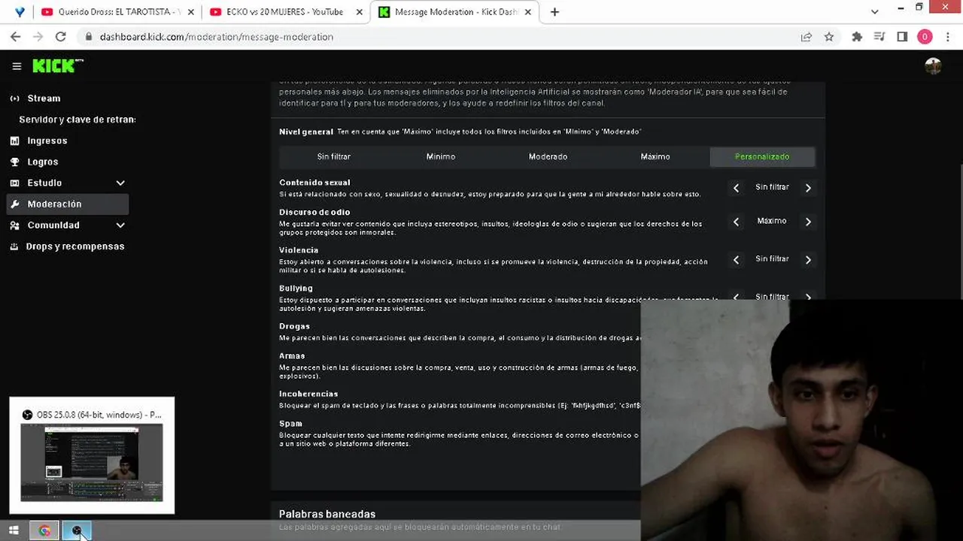The image size is (963, 541).
Task: Reload the page with the refresh icon
Action: click(x=61, y=37)
